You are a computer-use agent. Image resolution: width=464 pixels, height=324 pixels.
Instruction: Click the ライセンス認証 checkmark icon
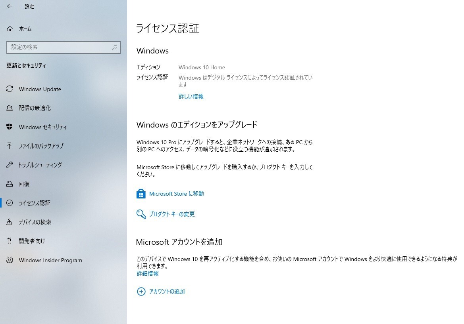(10, 203)
